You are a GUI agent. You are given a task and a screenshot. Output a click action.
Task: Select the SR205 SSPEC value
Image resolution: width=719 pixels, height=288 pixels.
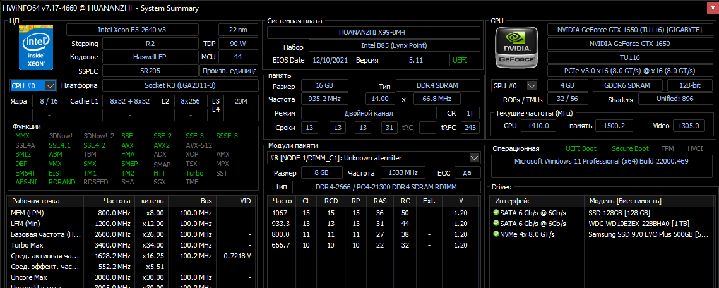point(150,71)
